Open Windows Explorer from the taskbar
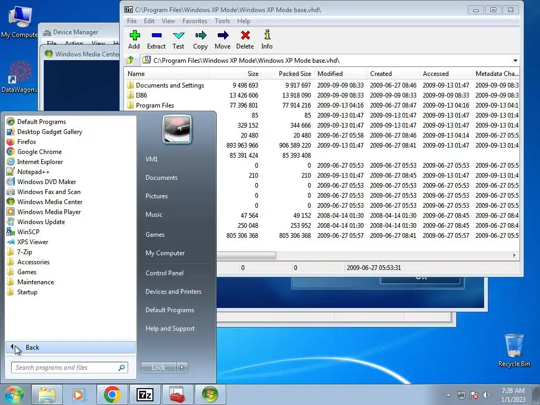540x405 pixels. [47, 394]
